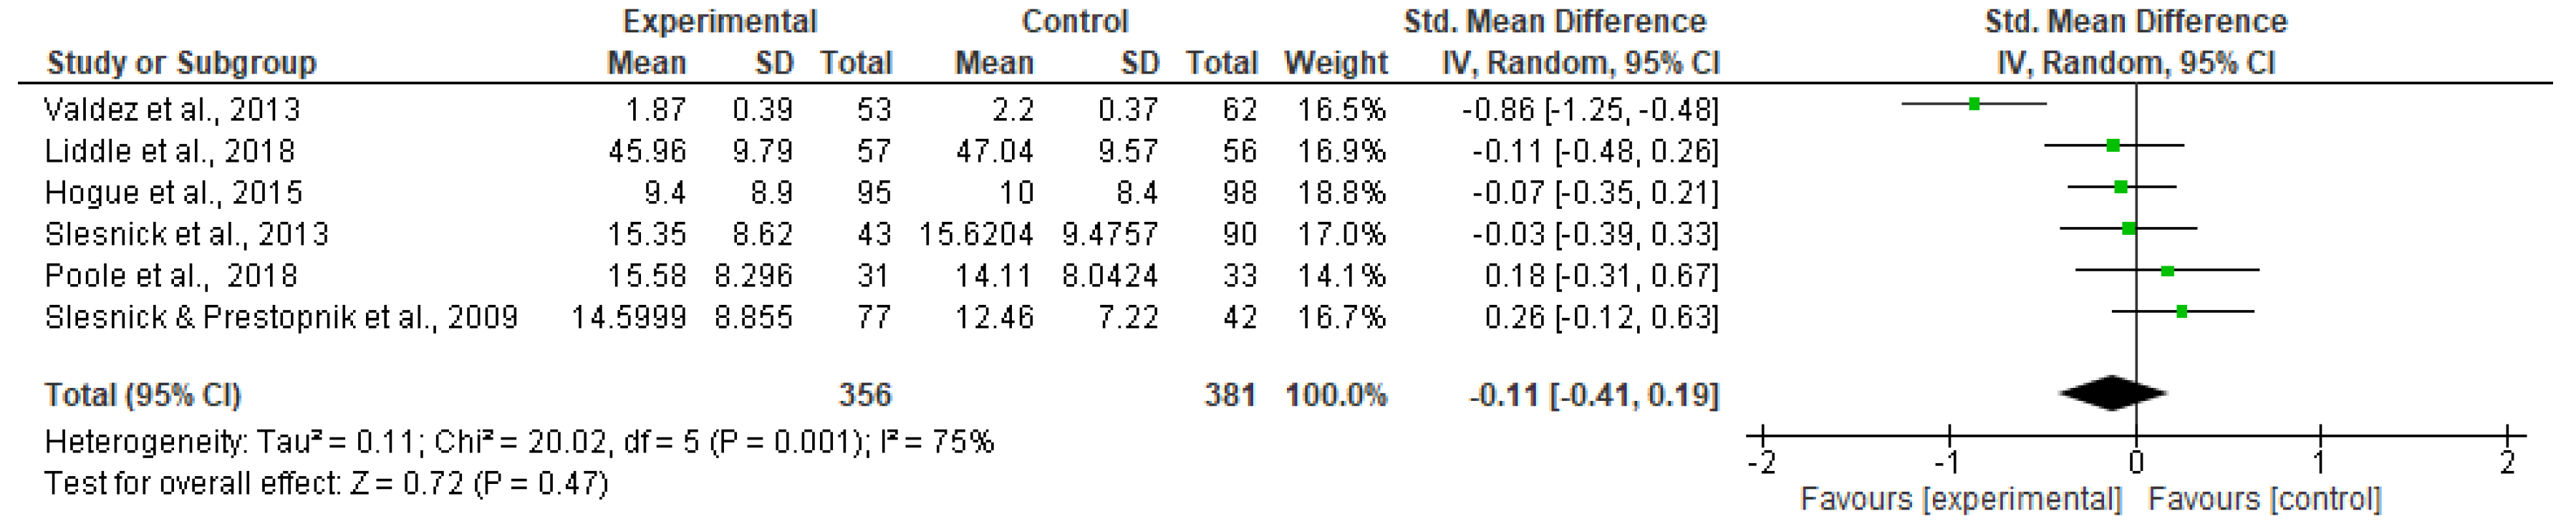Select the Valdez et al., 2013 study label
Screen dimensions: 2576x524
coord(172,109)
